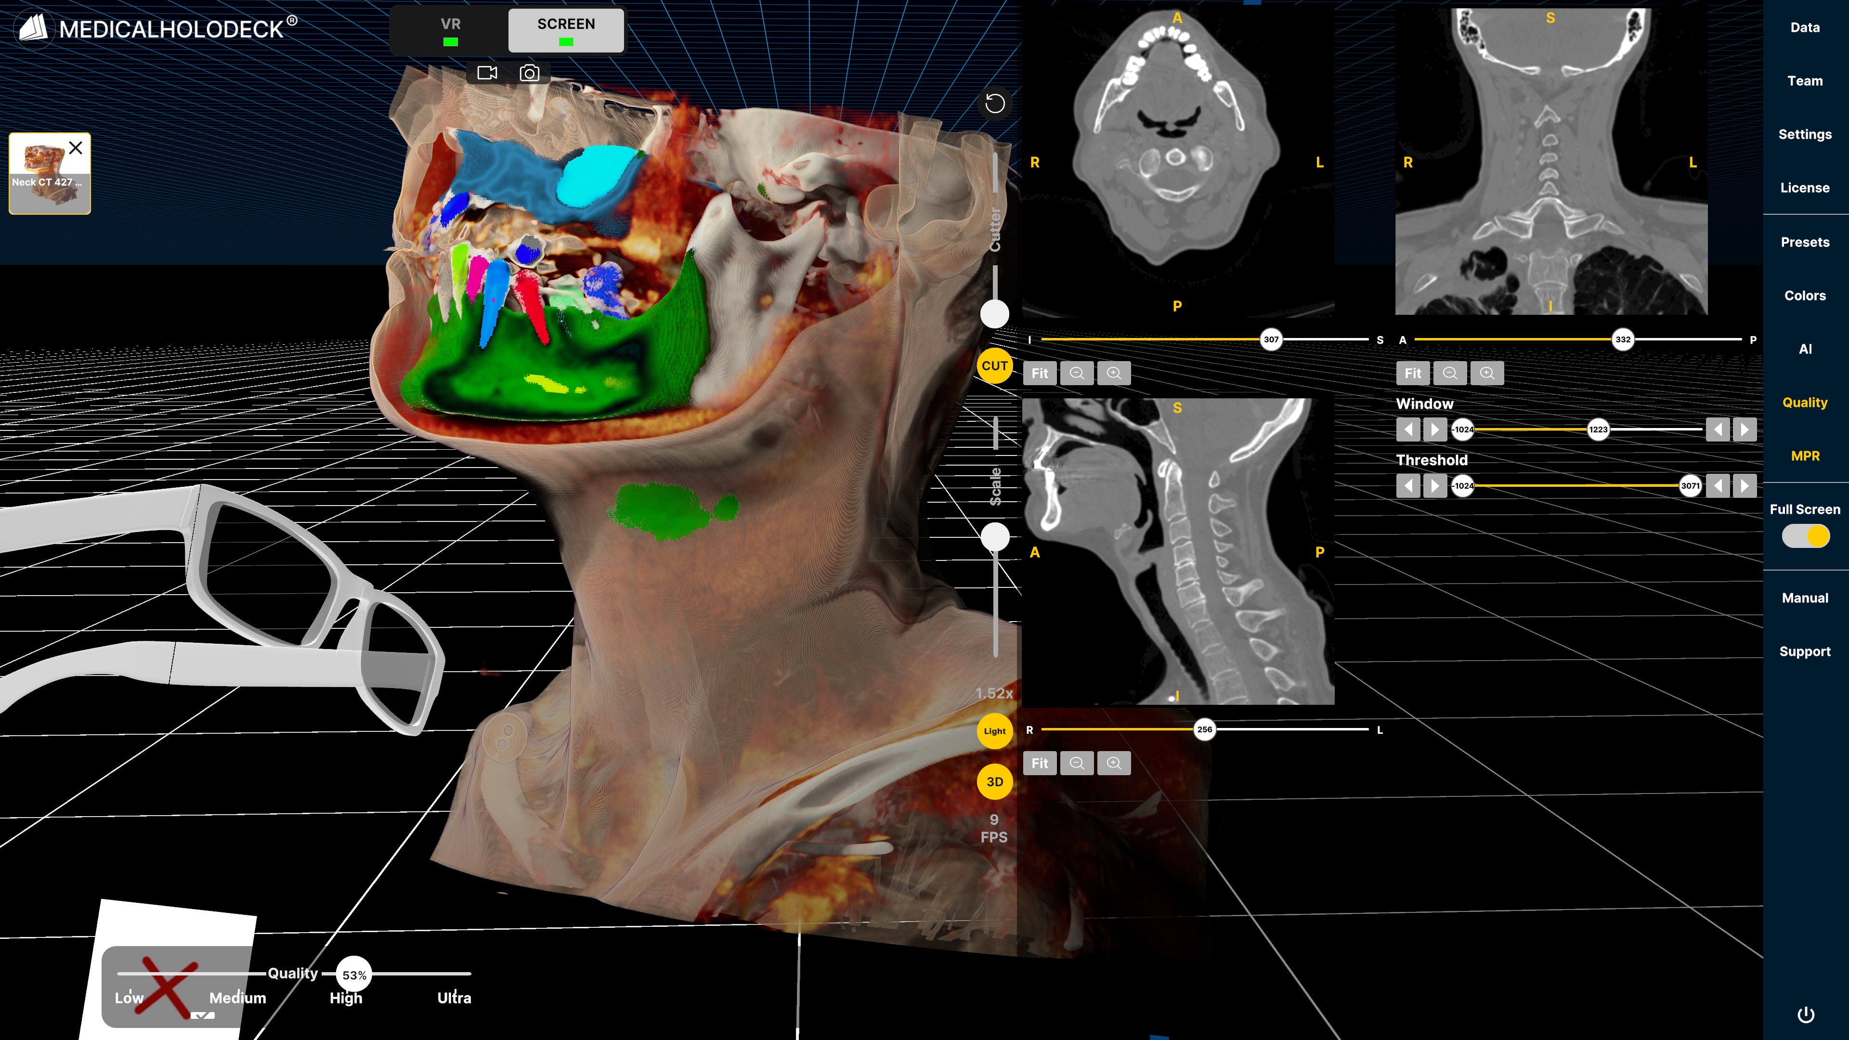Image resolution: width=1849 pixels, height=1040 pixels.
Task: Decrease Threshold upper bound with last left arrow
Action: pos(1718,486)
